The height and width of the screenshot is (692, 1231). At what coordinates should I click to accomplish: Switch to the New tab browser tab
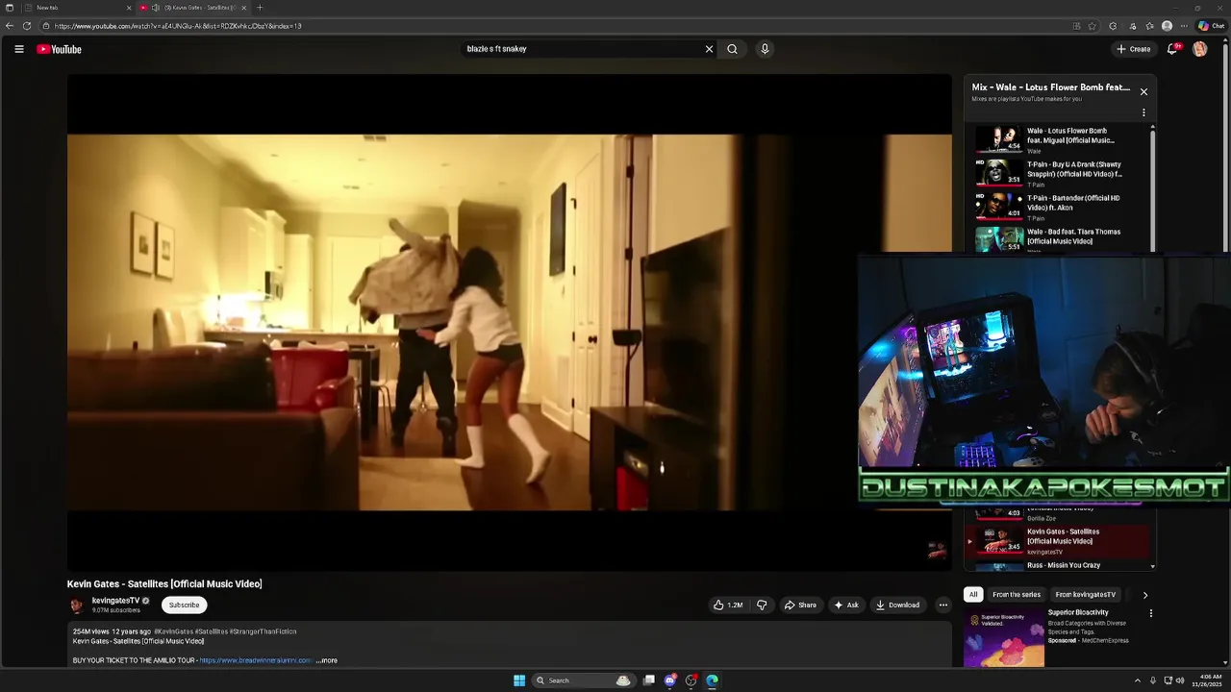tap(77, 8)
